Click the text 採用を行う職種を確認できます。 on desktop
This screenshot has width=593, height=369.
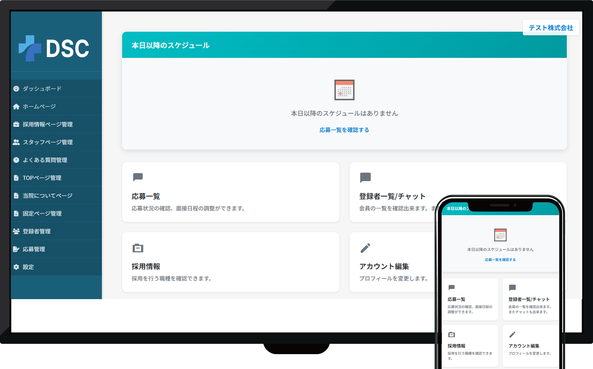[172, 278]
